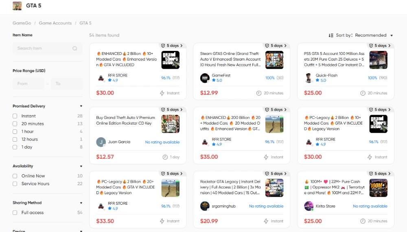Click the shield icon on the $12.57 listing
The width and height of the screenshot is (407, 232).
pyautogui.click(x=163, y=110)
